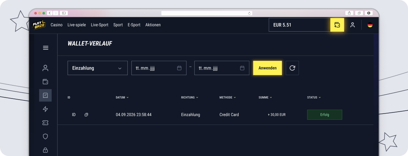The image size is (408, 156).
Task: Open the user account icon in header
Action: tap(352, 25)
